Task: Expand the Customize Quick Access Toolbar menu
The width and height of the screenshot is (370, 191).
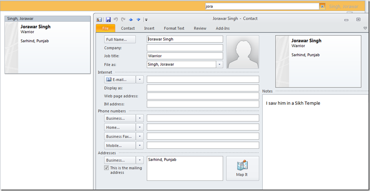Action: [x=146, y=20]
